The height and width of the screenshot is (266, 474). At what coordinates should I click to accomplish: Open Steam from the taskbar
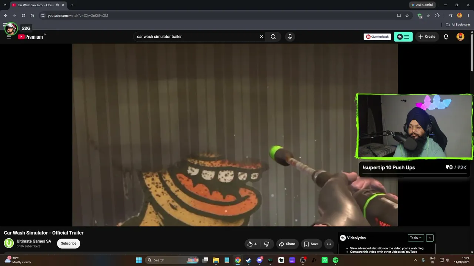(x=248, y=260)
